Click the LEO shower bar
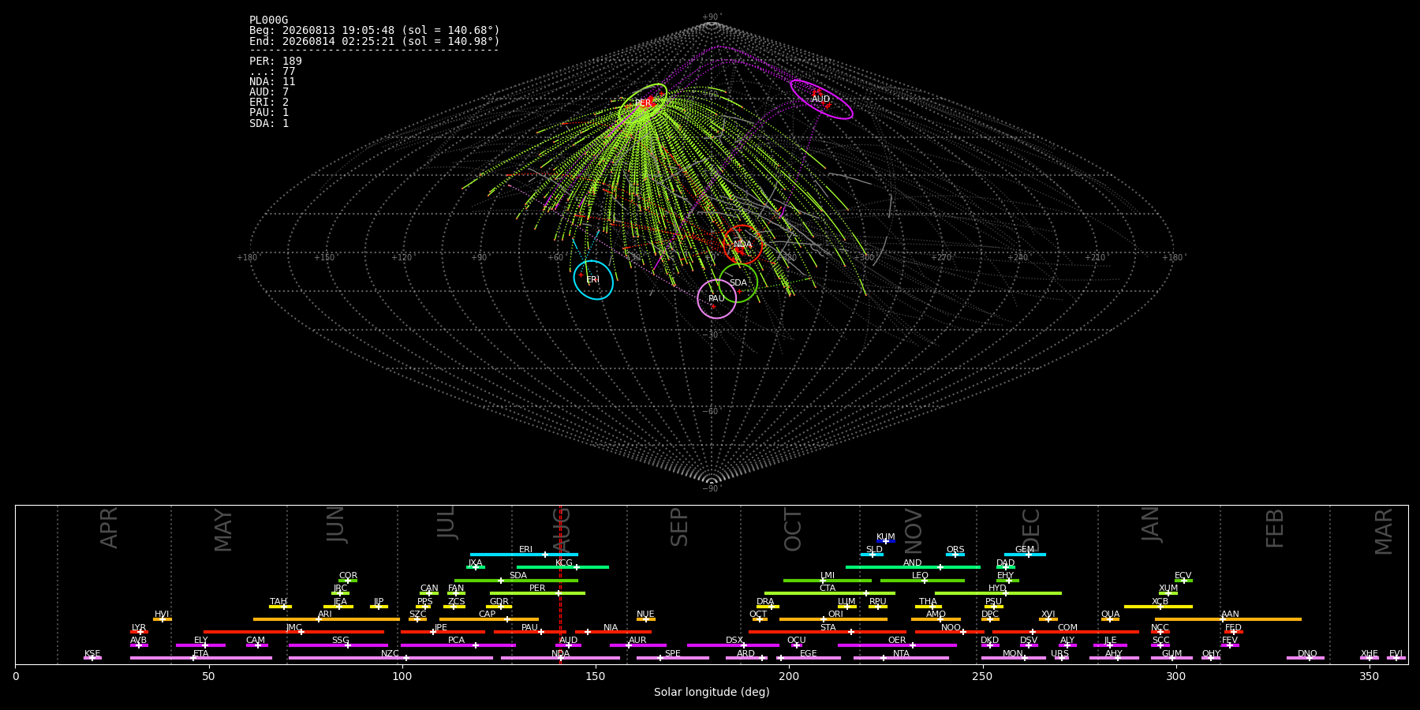1420x710 pixels. (x=922, y=581)
